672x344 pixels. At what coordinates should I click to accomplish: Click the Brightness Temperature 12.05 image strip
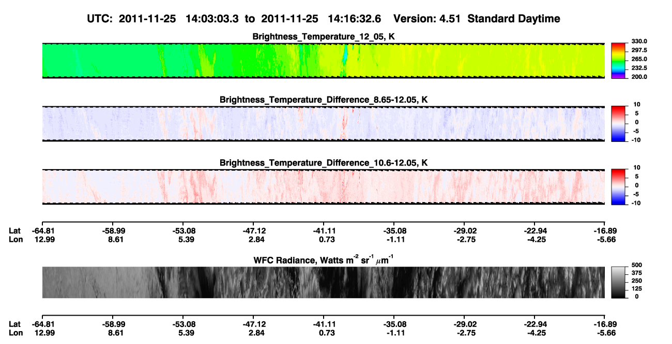tap(324, 61)
